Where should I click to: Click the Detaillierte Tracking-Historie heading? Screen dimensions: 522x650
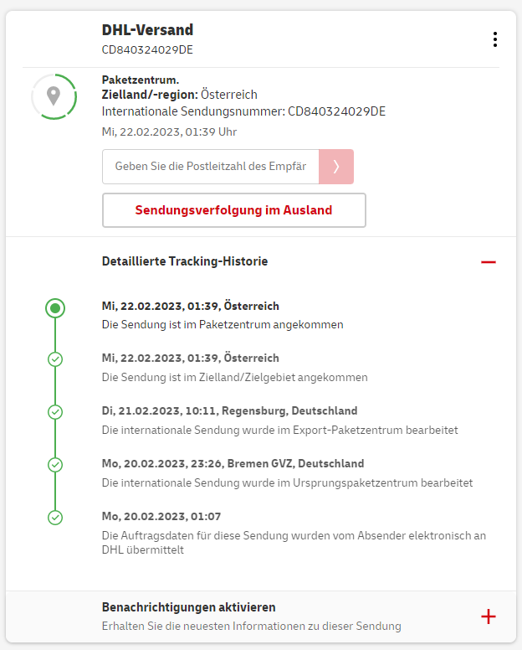coord(185,261)
